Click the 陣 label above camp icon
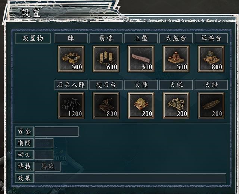 (x=71, y=38)
